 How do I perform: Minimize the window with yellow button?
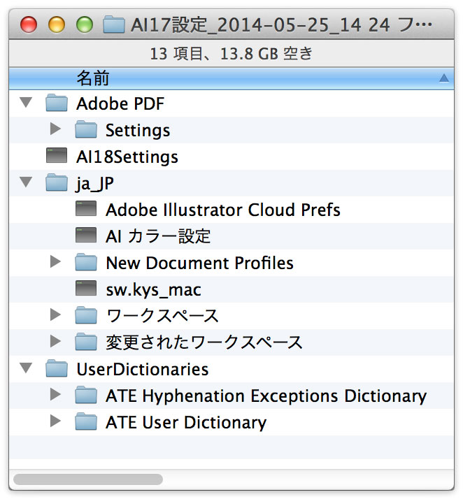tap(57, 24)
